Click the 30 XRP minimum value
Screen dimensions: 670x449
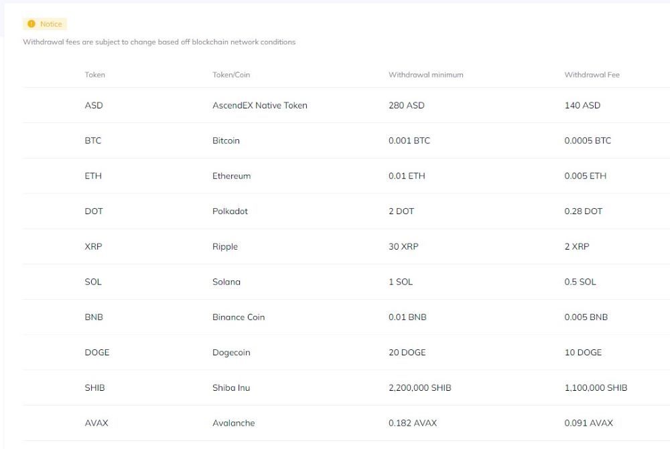point(403,247)
